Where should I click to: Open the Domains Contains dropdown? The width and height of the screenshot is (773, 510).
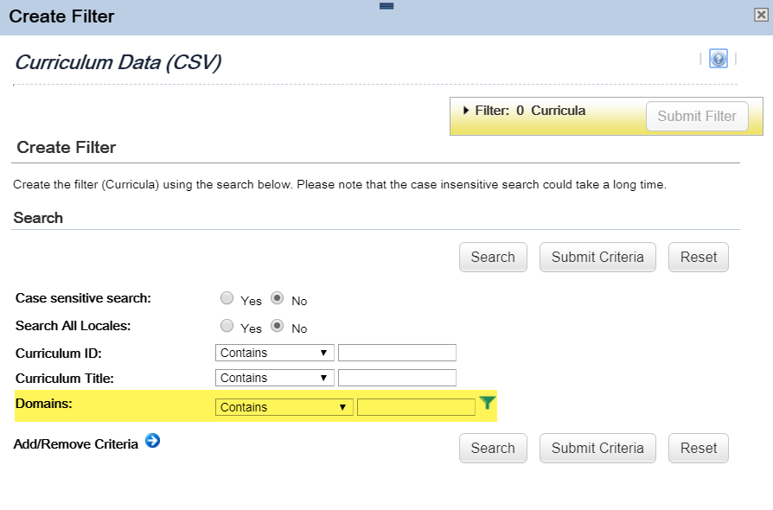(x=284, y=407)
